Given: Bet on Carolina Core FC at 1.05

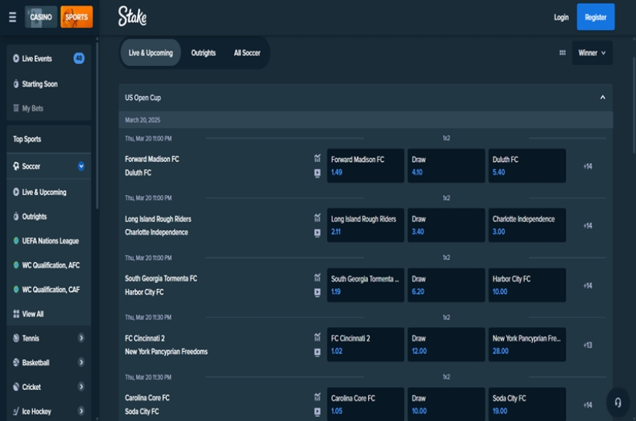Looking at the screenshot, I should coord(366,404).
